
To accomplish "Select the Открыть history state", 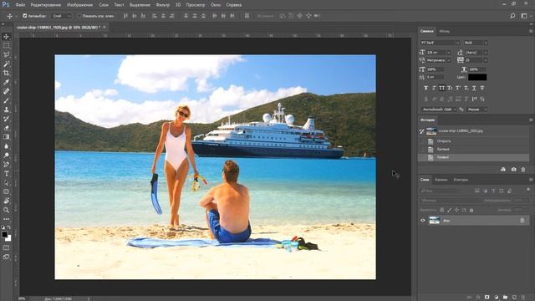I will pyautogui.click(x=474, y=141).
